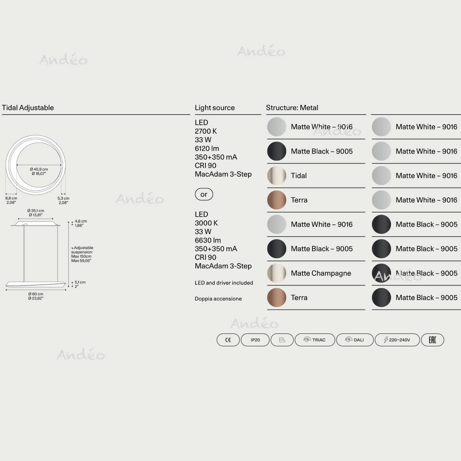Click the 'or' pill between LED options

204,194
